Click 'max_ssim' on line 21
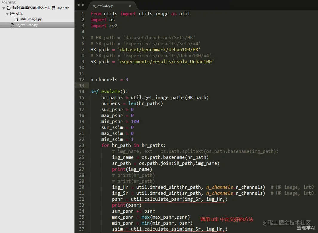The height and width of the screenshot is (233, 318). click(112, 133)
